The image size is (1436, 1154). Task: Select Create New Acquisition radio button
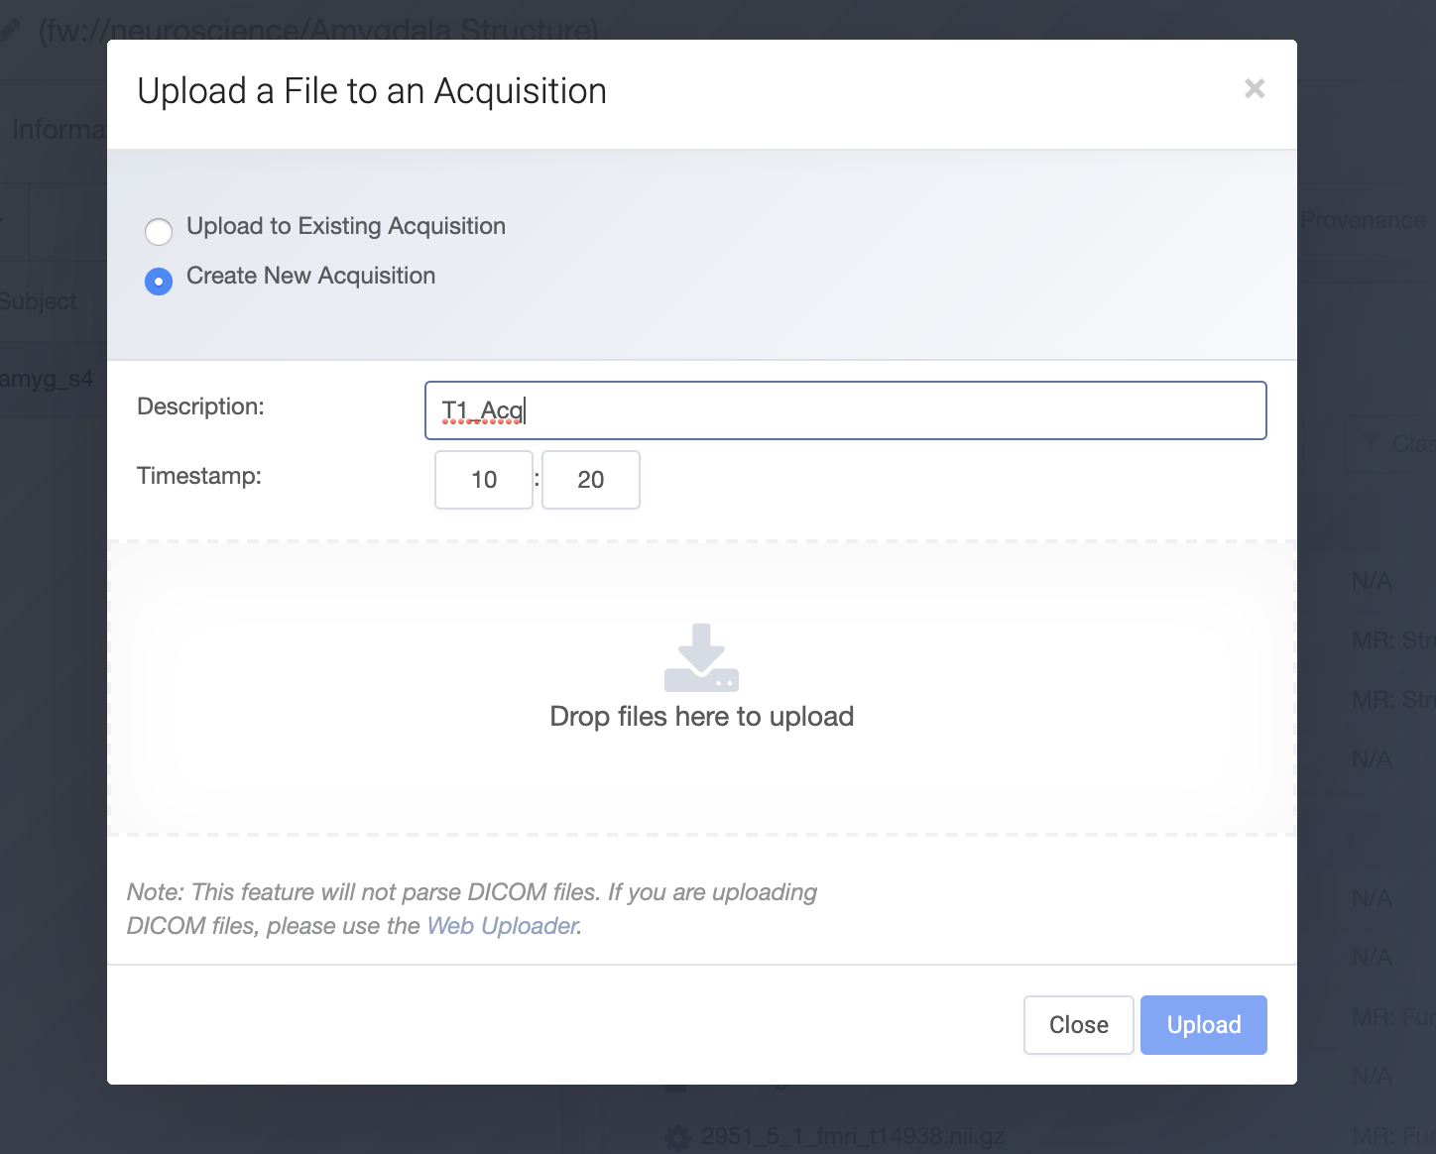159,282
